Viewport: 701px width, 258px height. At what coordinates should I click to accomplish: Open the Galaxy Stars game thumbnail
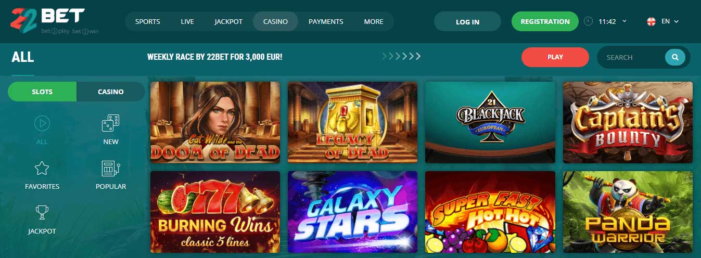coord(352,212)
